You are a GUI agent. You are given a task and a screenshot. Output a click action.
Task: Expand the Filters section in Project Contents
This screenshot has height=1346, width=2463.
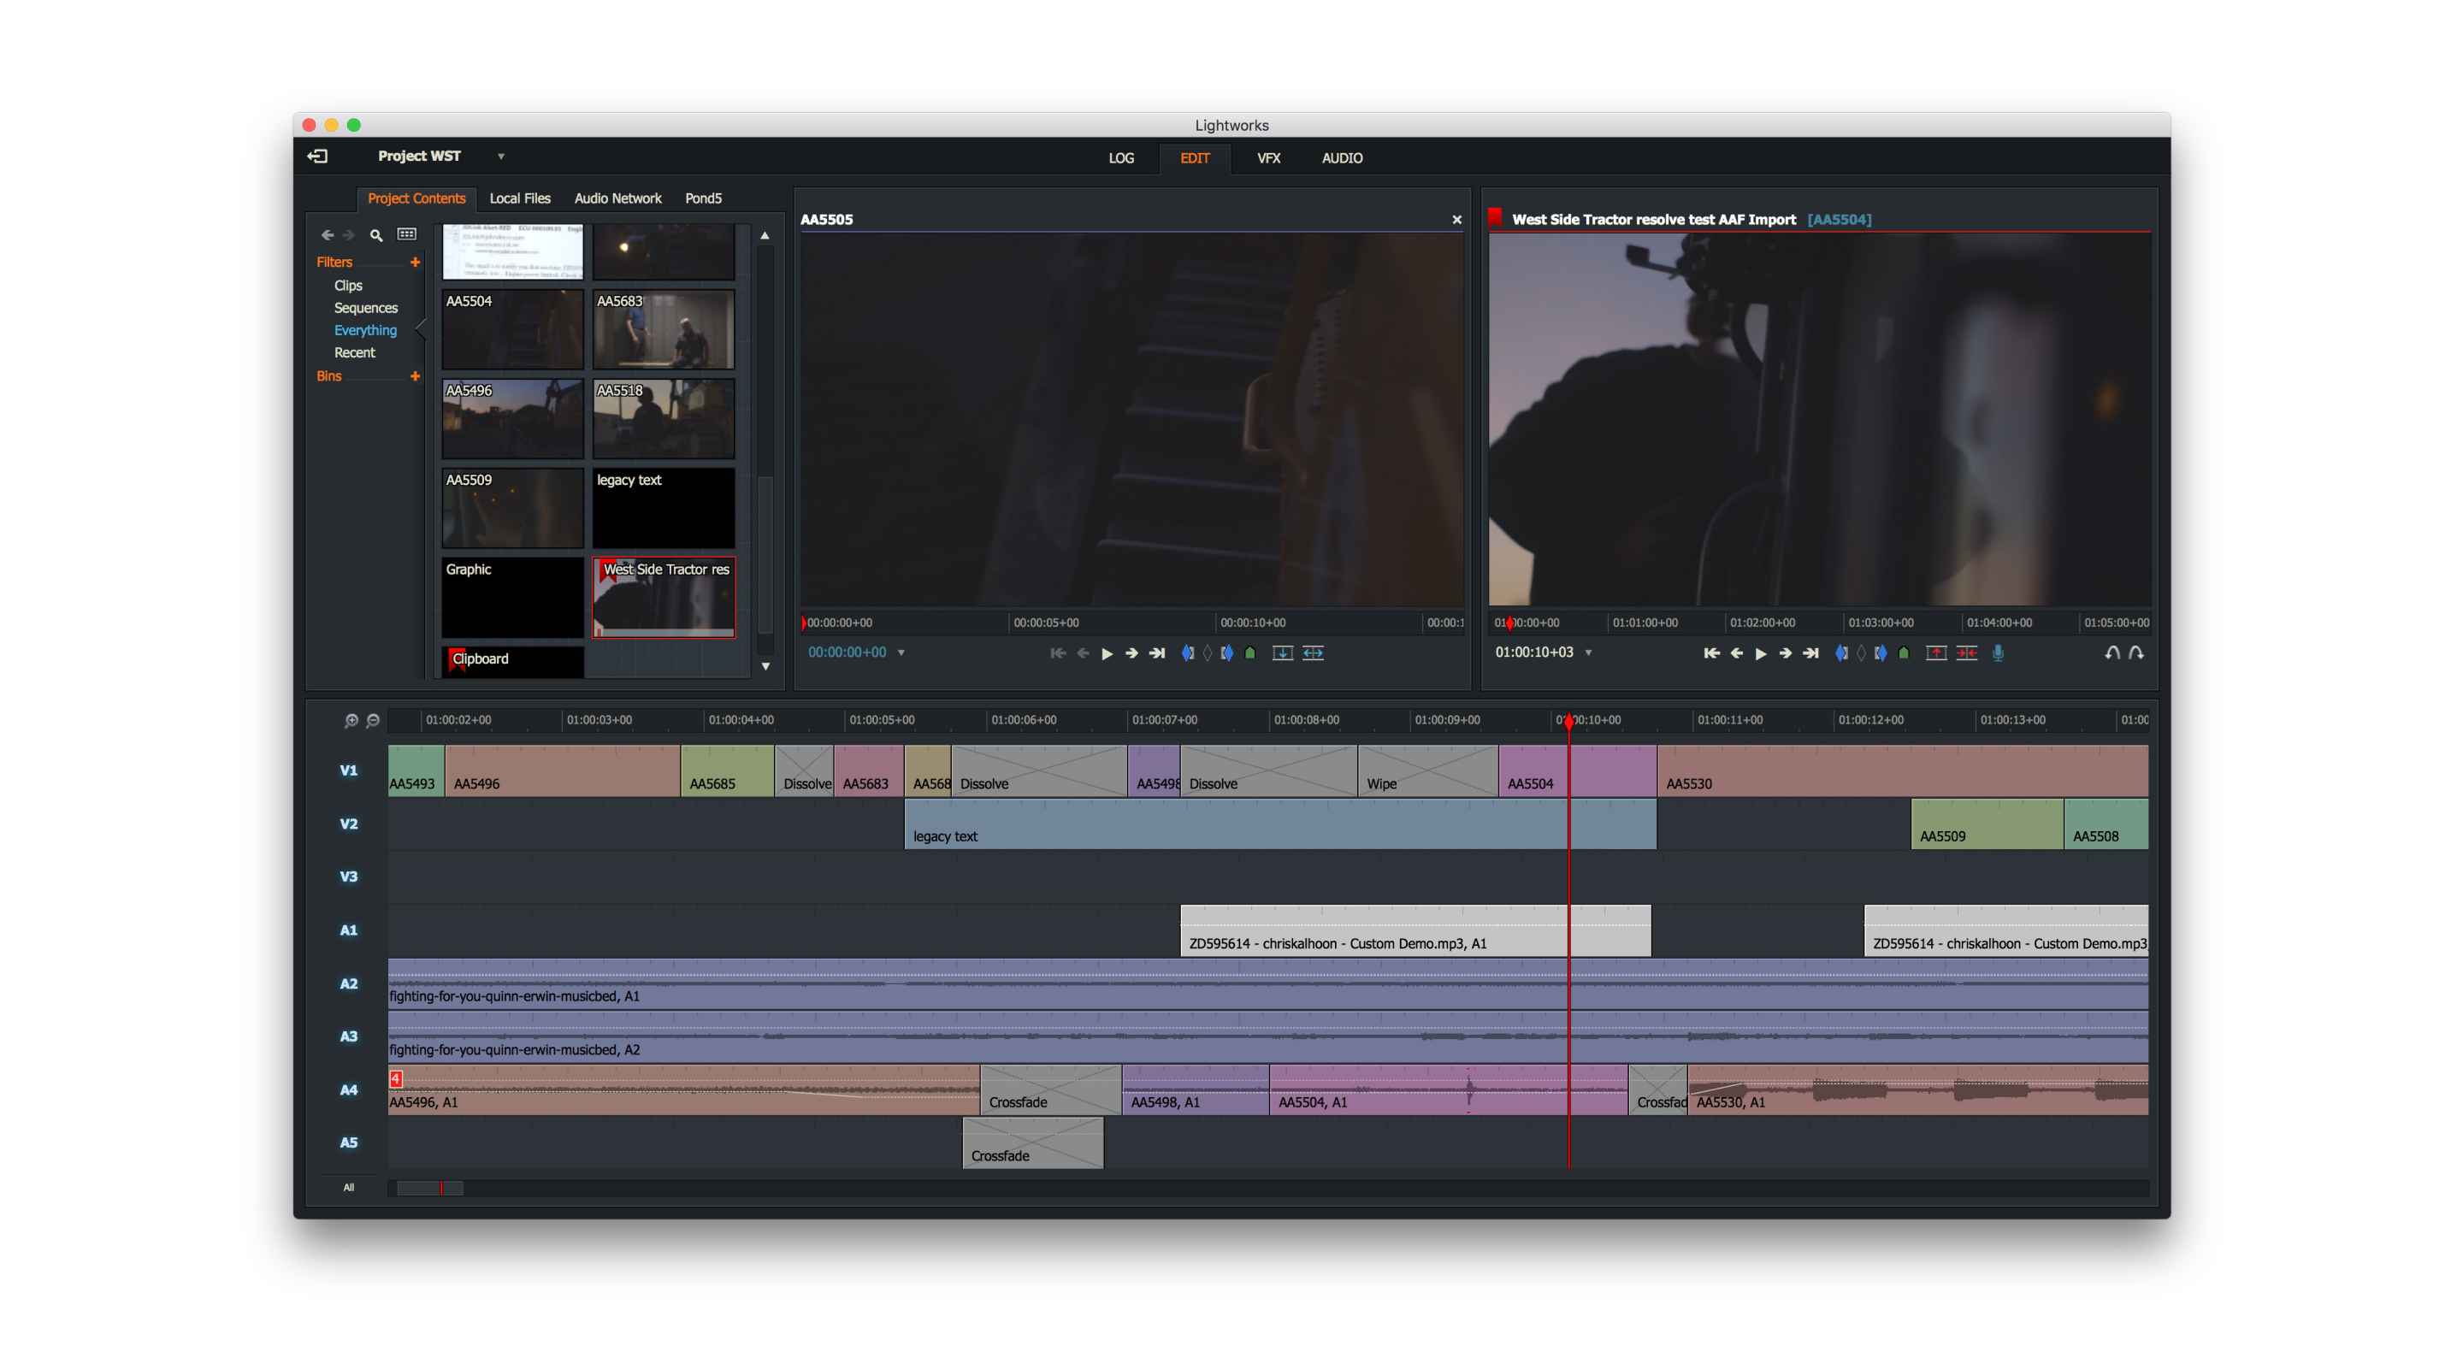[416, 260]
